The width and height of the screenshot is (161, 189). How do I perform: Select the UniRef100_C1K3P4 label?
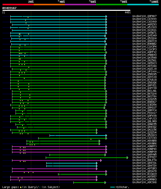144,47
